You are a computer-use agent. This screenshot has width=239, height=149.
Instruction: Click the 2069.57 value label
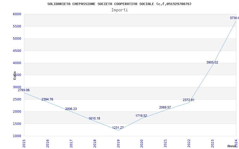(165, 107)
